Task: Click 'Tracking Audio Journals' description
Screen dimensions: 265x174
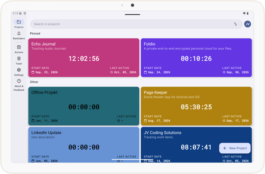Action: pos(49,48)
